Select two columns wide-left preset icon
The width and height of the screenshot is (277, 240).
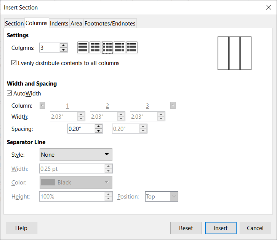[x=119, y=48]
